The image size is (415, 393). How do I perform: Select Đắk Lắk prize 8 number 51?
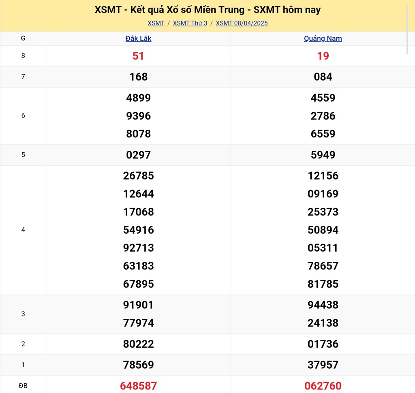pos(138,56)
